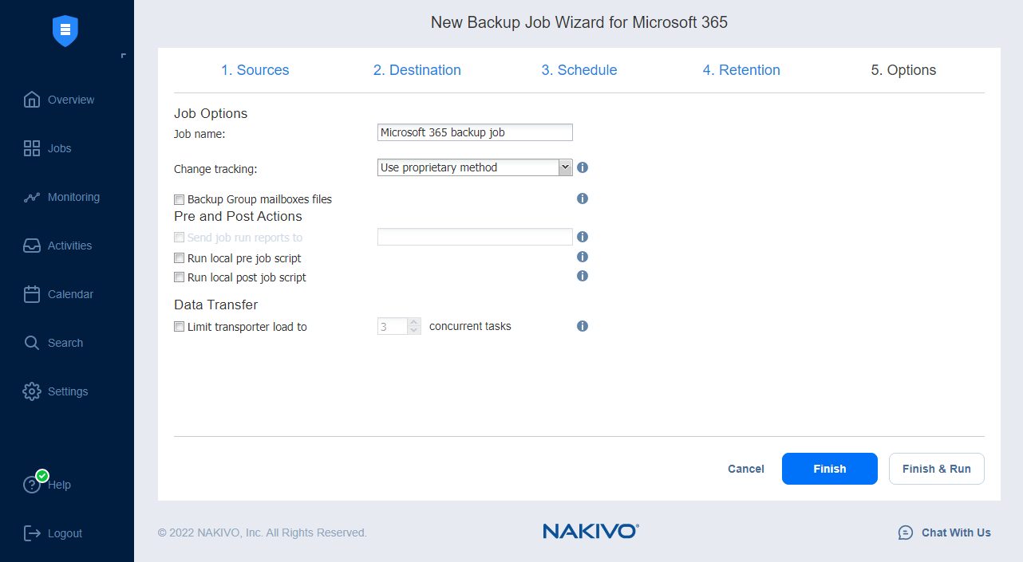The height and width of the screenshot is (562, 1023).
Task: View the info tooltip beside Change tracking
Action: 582,167
